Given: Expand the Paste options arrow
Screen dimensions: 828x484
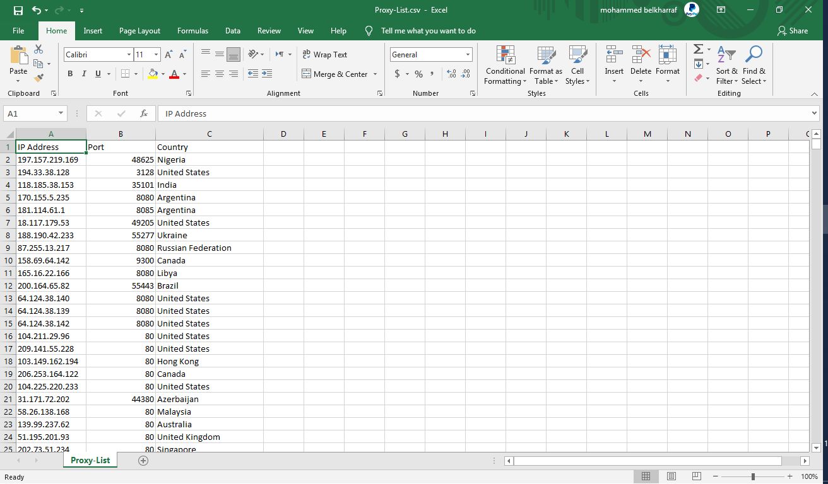Looking at the screenshot, I should (x=18, y=81).
